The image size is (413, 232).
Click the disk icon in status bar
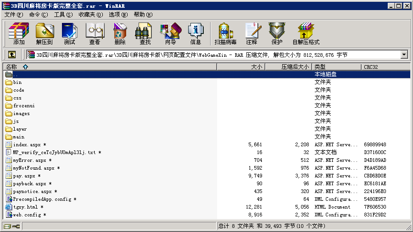tap(7, 226)
